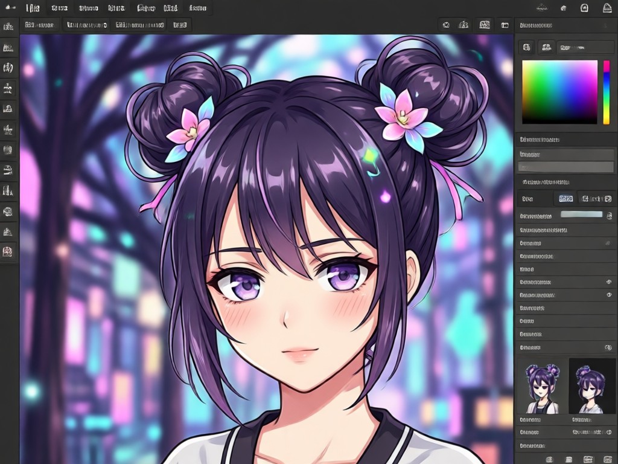
Task: Click the first option button below the menu bar
Action: [x=39, y=25]
